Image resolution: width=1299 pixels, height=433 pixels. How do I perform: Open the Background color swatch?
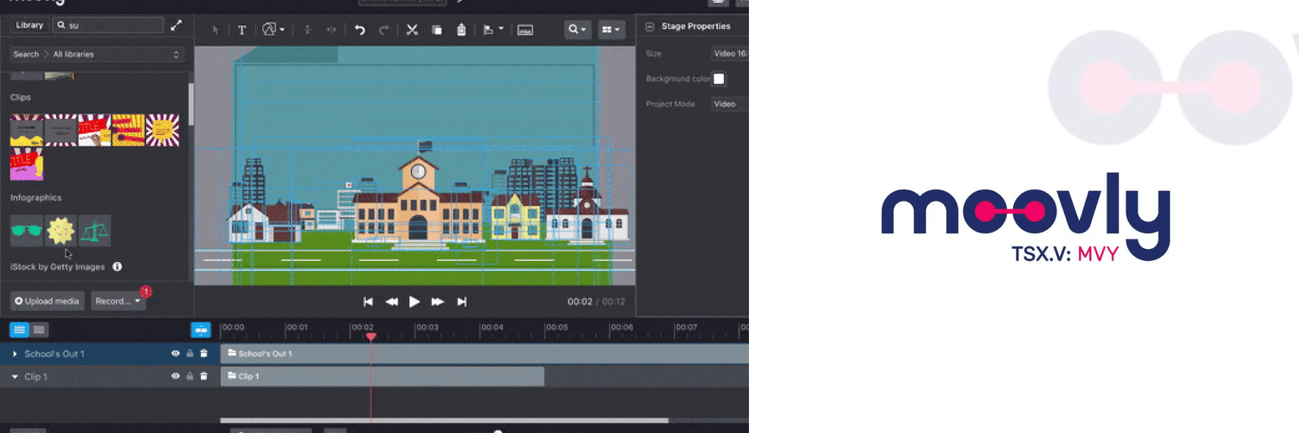(719, 79)
